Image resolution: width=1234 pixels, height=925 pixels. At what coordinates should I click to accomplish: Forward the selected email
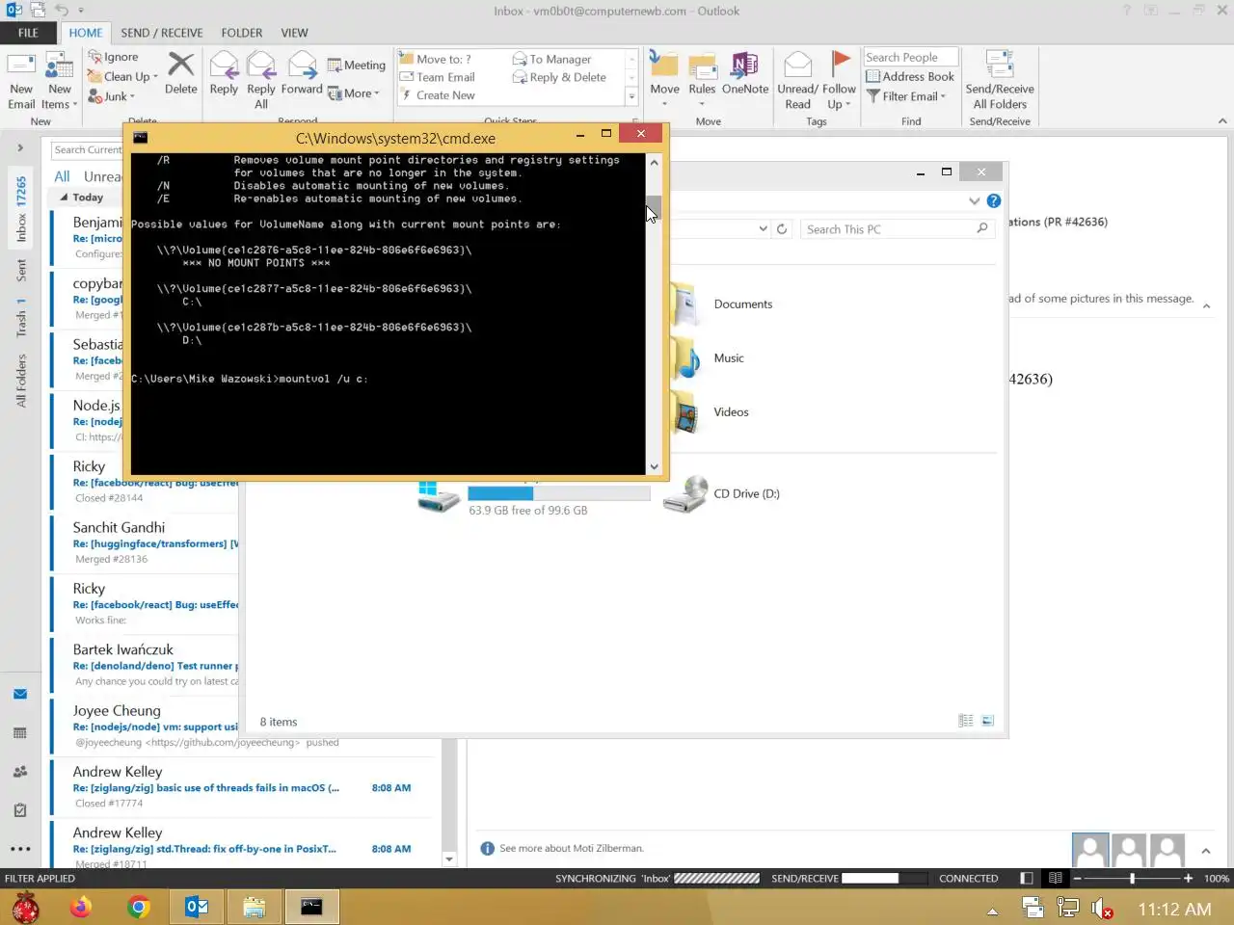[302, 73]
